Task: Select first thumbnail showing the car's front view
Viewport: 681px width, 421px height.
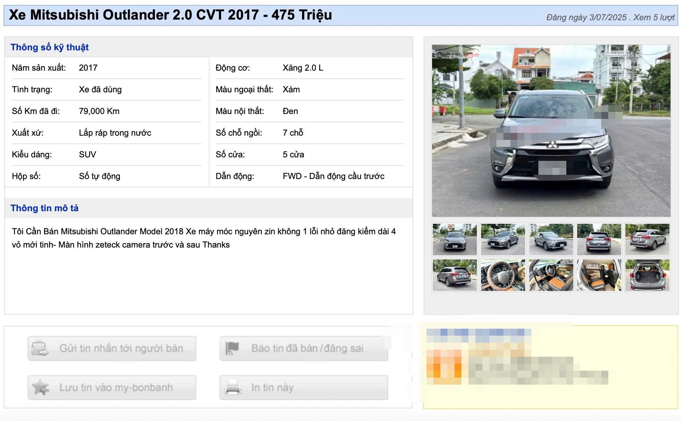Action: [454, 240]
